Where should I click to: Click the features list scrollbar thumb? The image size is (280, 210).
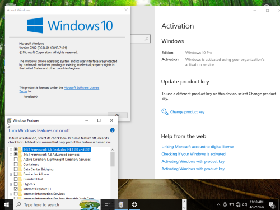[113, 159]
